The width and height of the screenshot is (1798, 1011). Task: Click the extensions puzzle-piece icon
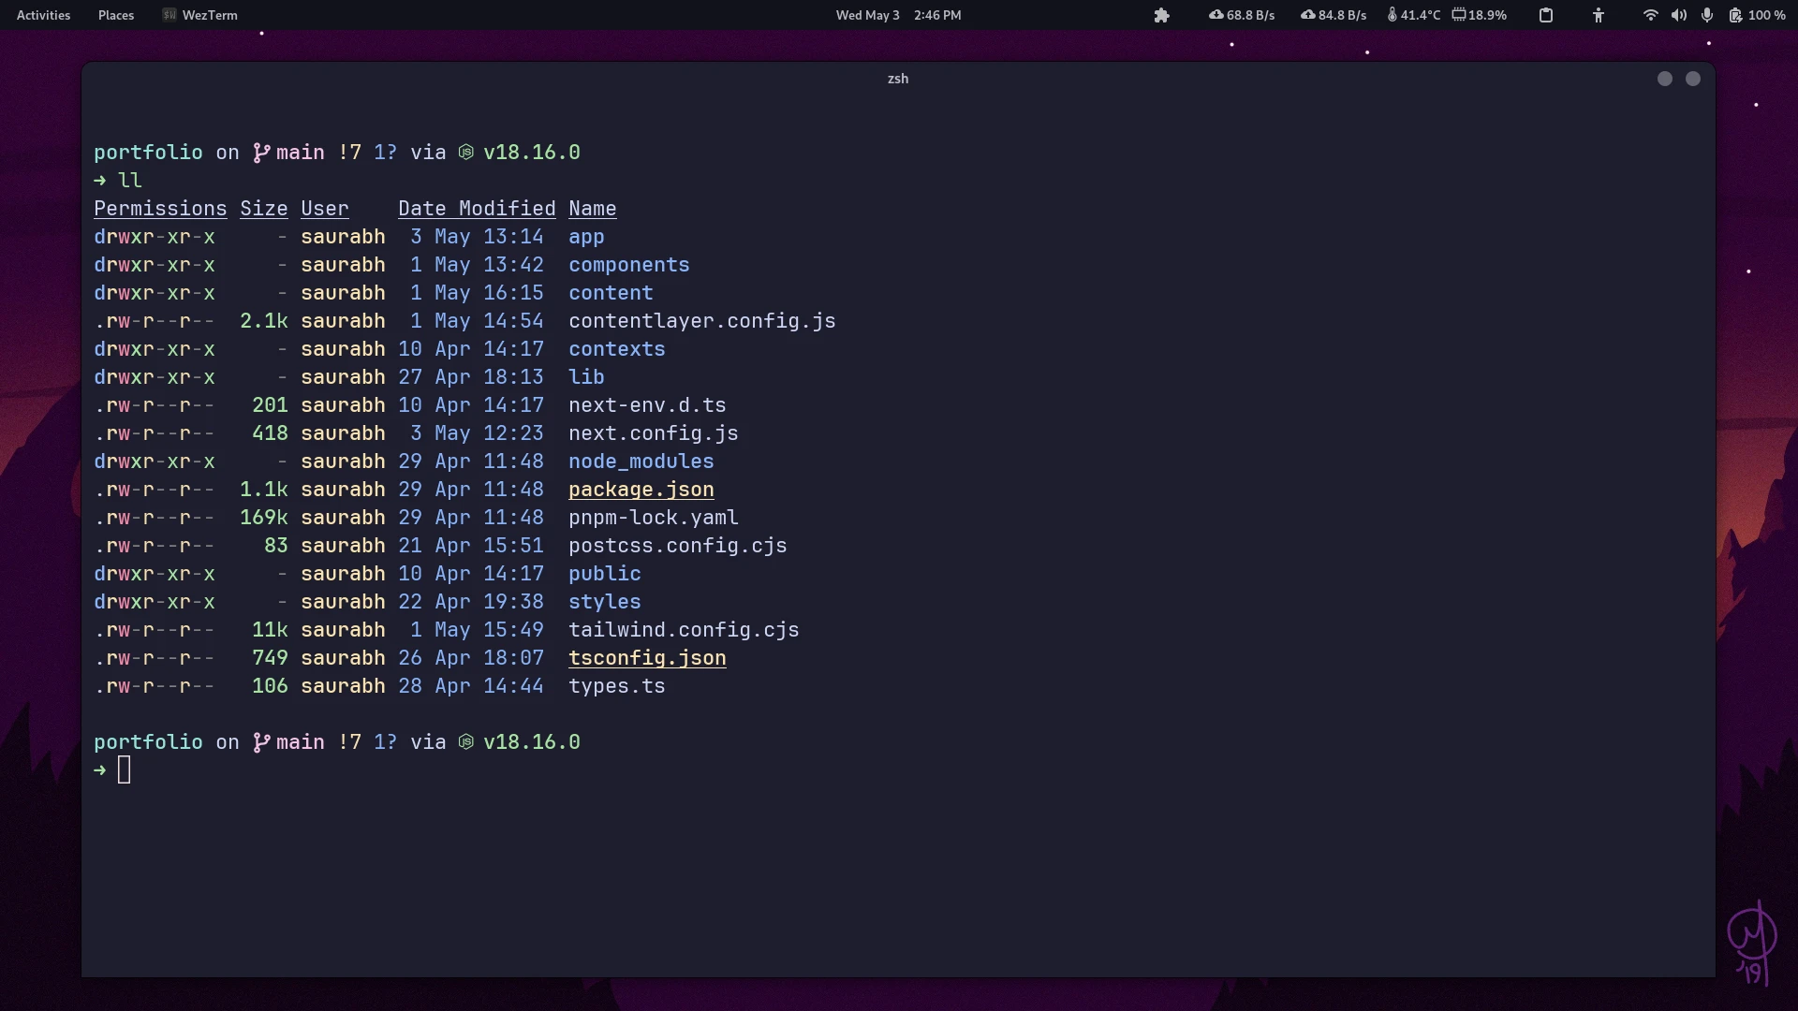click(x=1162, y=15)
